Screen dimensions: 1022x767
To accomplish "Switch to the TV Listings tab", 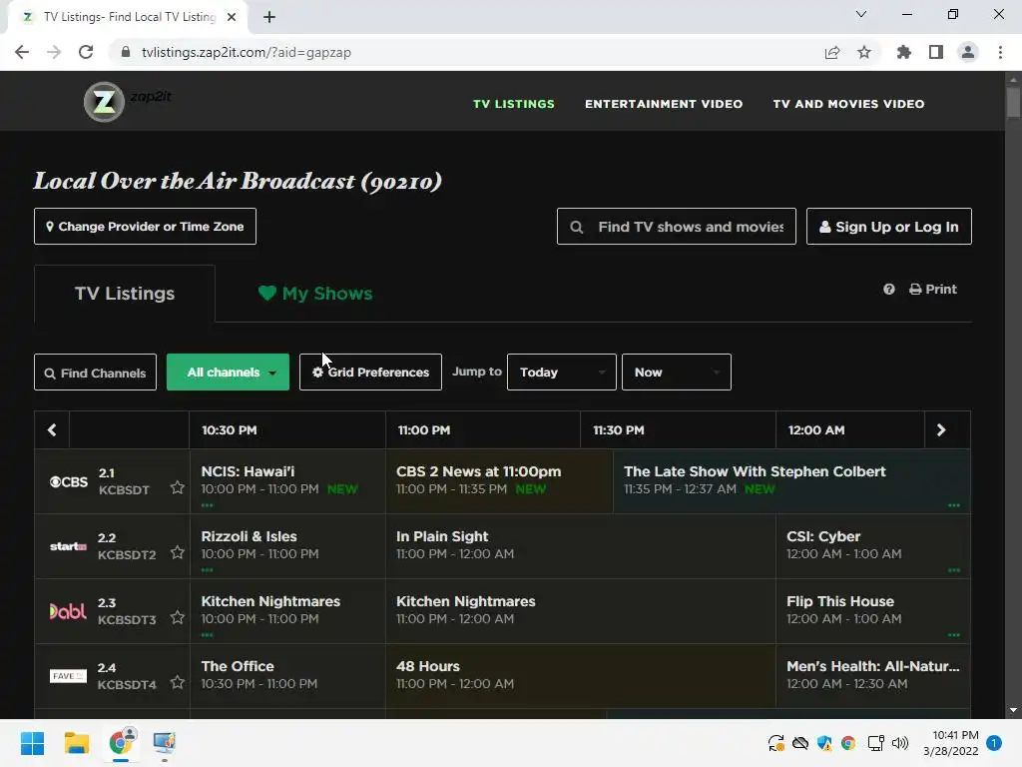I will click(125, 294).
